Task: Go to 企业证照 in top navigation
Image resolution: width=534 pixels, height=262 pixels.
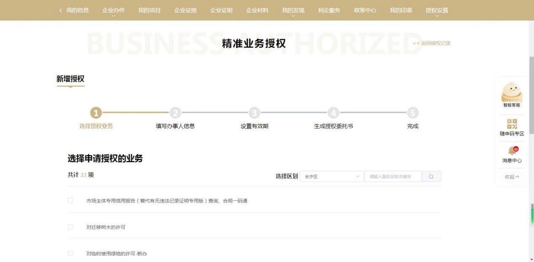Action: 185,11
